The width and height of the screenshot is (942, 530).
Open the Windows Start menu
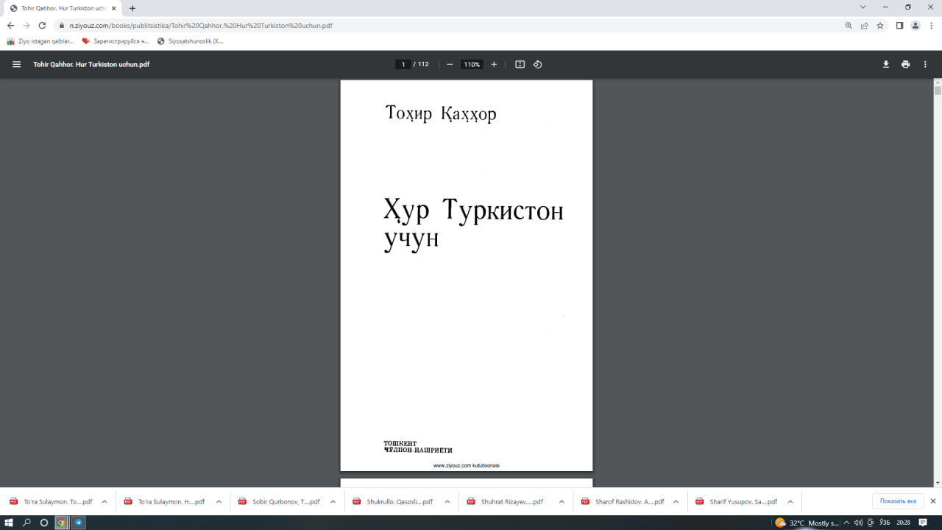point(9,523)
